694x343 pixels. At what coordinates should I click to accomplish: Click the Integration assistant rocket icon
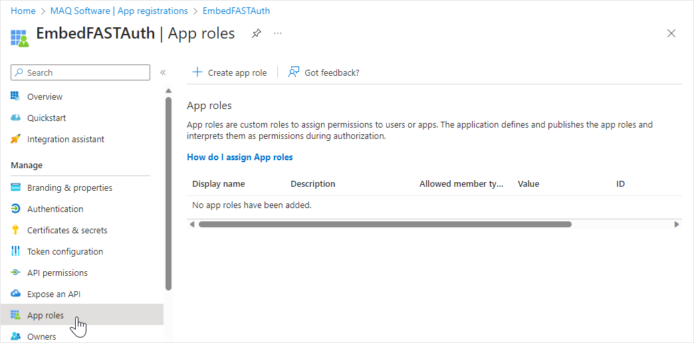coord(15,139)
